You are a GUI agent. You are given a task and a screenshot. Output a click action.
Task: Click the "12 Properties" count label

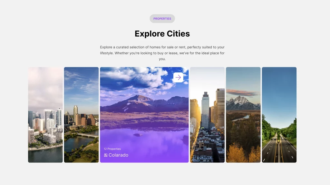(112, 149)
